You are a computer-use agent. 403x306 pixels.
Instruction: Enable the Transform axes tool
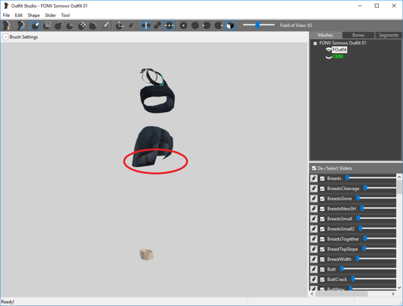[119, 25]
